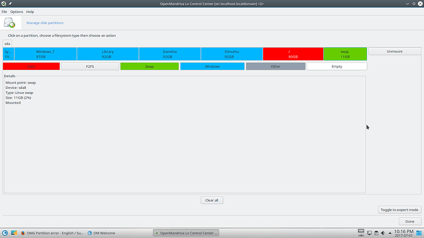The width and height of the screenshot is (424, 238).
Task: Click the disk partition manager icon
Action: point(9,23)
